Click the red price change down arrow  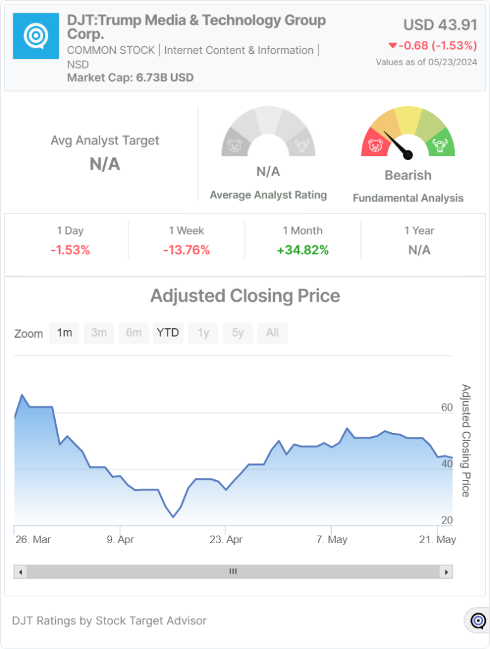(393, 46)
